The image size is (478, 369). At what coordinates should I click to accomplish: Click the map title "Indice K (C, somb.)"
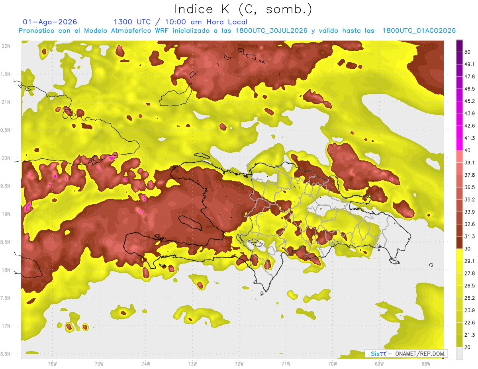[243, 10]
